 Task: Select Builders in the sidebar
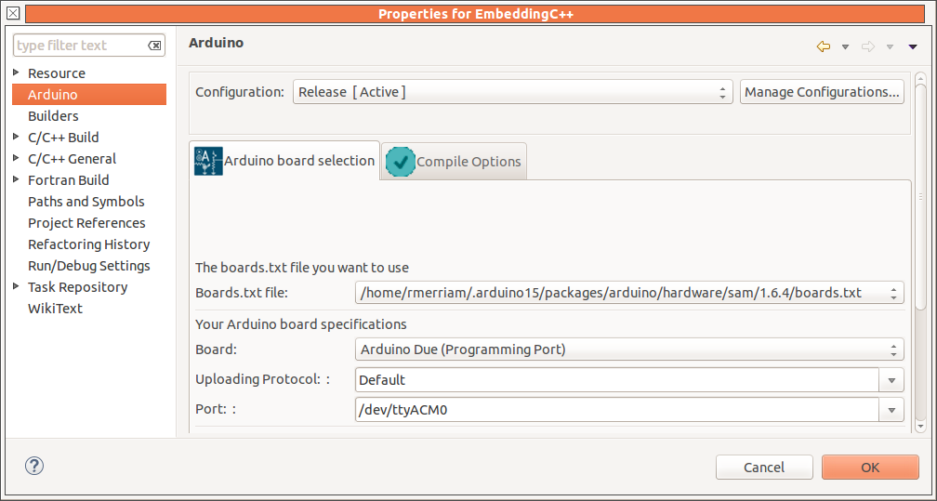[53, 116]
